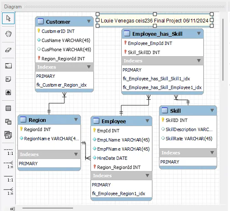This screenshot has height=211, width=230.
Task: Select the new layer tool
Action: pos(8,66)
